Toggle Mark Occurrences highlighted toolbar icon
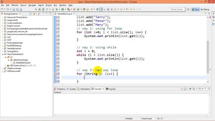 [x=101, y=9]
